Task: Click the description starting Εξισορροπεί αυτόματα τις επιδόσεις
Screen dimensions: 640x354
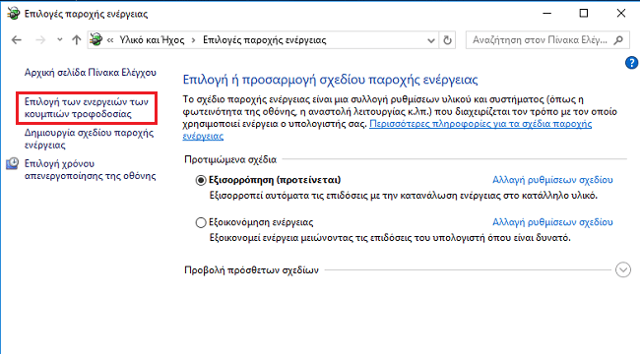Action: coord(404,196)
